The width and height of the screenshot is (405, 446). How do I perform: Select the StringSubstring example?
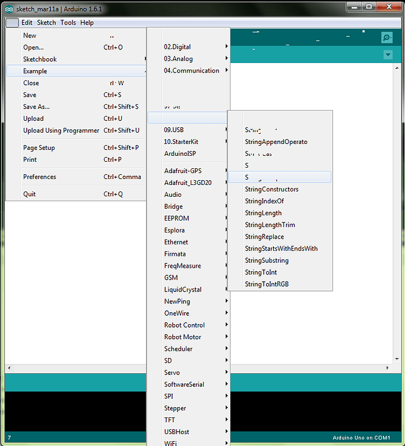tap(280, 260)
